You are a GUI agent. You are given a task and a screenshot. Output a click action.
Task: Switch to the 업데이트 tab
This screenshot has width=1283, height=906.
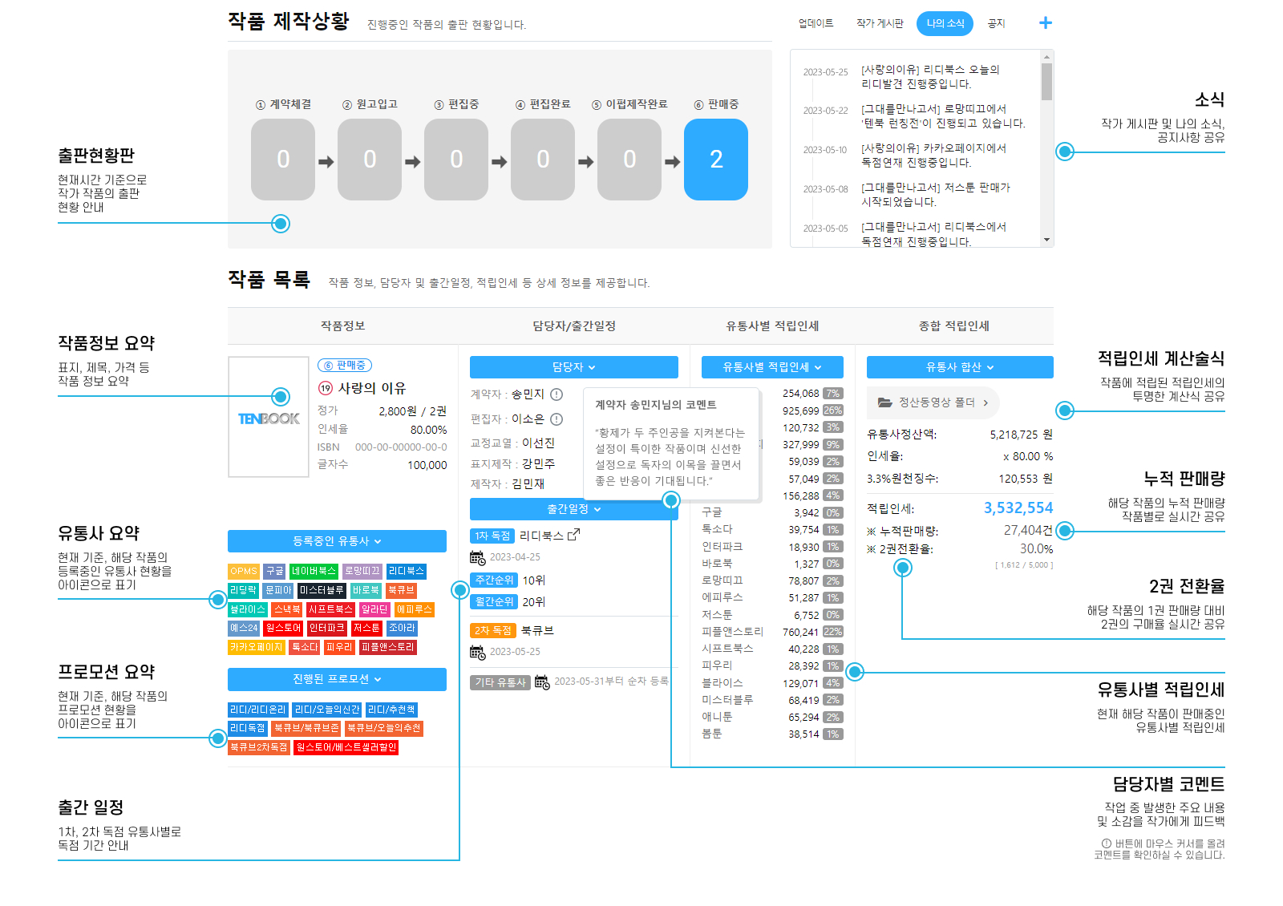(816, 23)
